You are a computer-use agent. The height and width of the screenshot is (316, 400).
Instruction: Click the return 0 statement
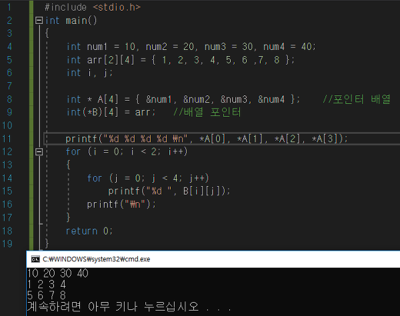pyautogui.click(x=89, y=231)
